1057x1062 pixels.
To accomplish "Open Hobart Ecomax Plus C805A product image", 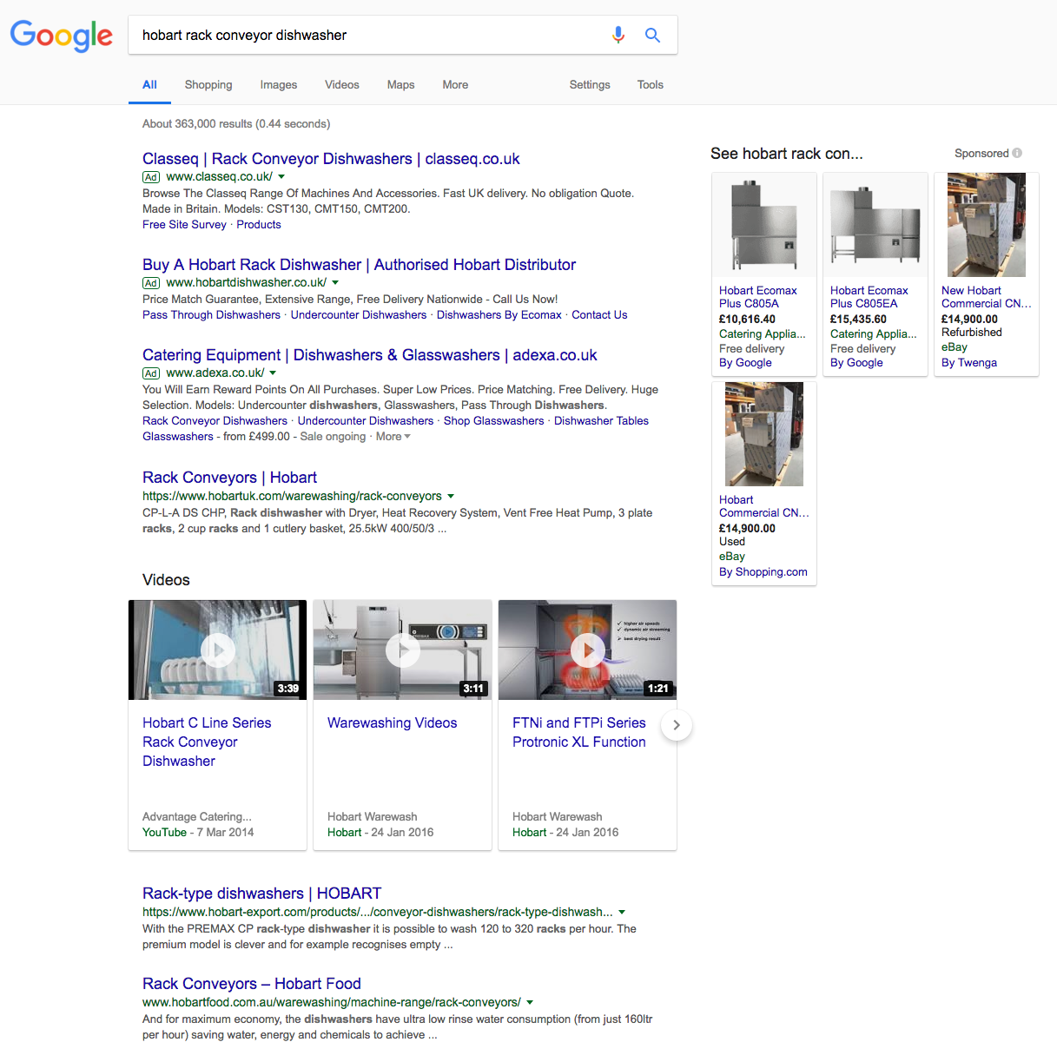I will (x=764, y=225).
